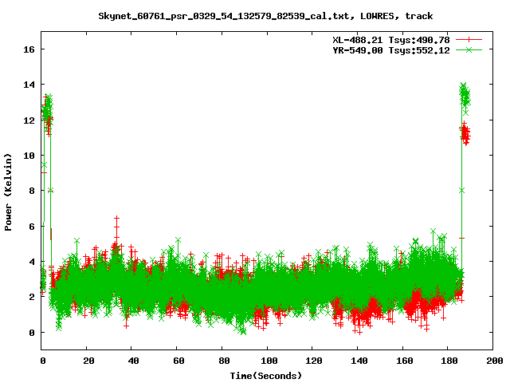
Task: Click the red plus legend sample line
Action: point(469,40)
